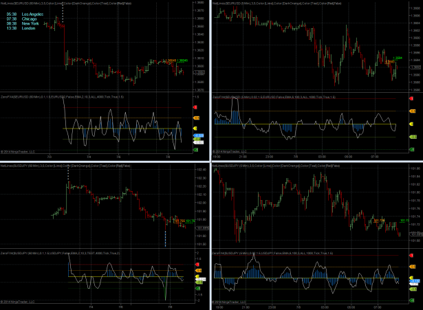423x310 pixels.
Task: Click the current price marker on USDJPY 5 Min price axis
Action: tap(416, 234)
